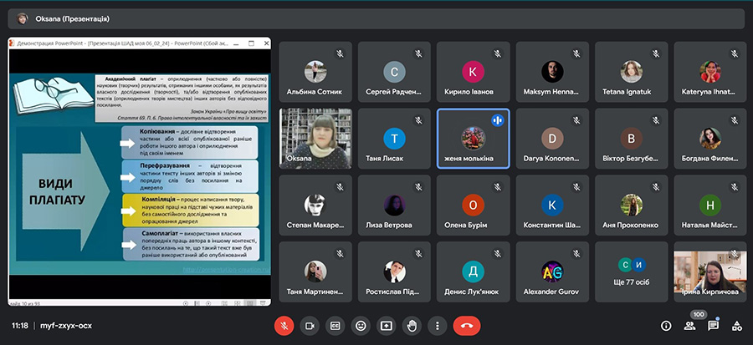Viewport: 753px width, 345px height.
Task: Show the participants list of 100 people
Action: [x=689, y=326]
